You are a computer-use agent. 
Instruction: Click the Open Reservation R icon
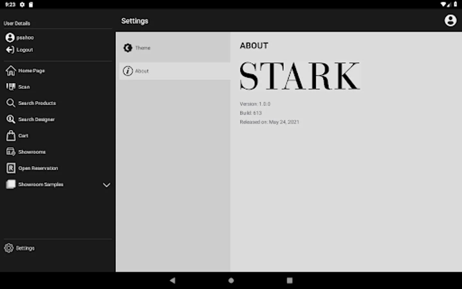11,168
